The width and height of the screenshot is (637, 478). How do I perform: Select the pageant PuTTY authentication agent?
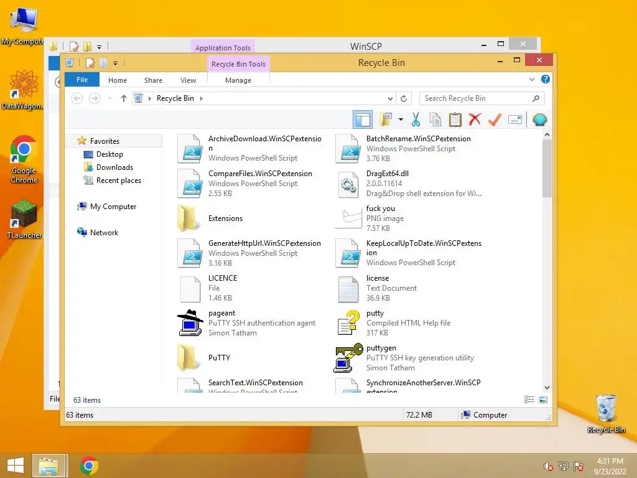tap(251, 323)
